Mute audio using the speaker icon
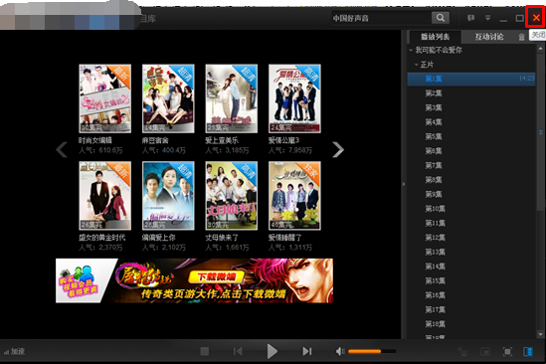This screenshot has width=546, height=364. click(x=340, y=351)
